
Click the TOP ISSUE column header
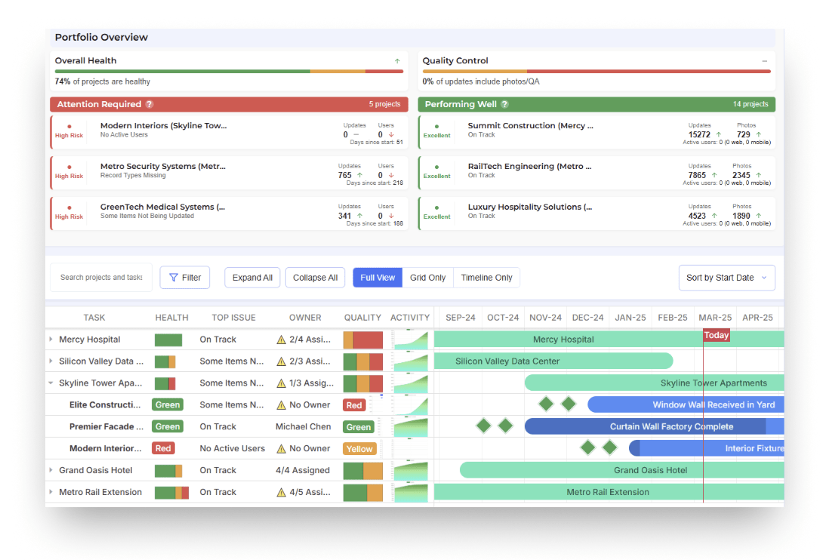[234, 318]
